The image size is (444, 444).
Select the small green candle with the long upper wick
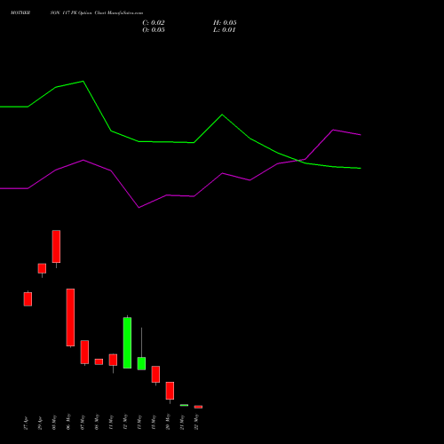pos(141,363)
